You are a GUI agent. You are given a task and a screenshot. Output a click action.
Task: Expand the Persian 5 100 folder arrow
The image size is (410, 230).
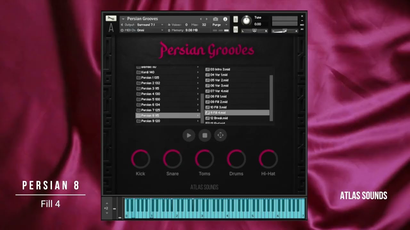198,99
